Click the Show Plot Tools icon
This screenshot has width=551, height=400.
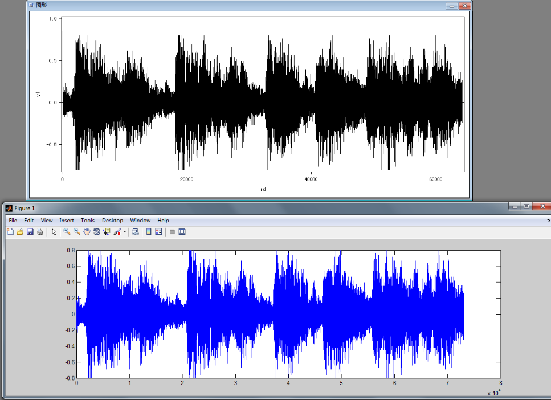pos(182,232)
